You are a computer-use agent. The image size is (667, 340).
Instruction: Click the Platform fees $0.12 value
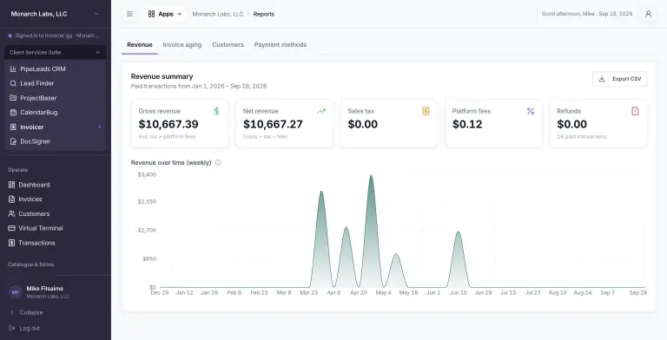coord(467,124)
